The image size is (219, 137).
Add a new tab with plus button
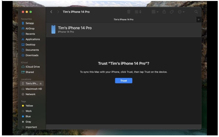(x=199, y=20)
